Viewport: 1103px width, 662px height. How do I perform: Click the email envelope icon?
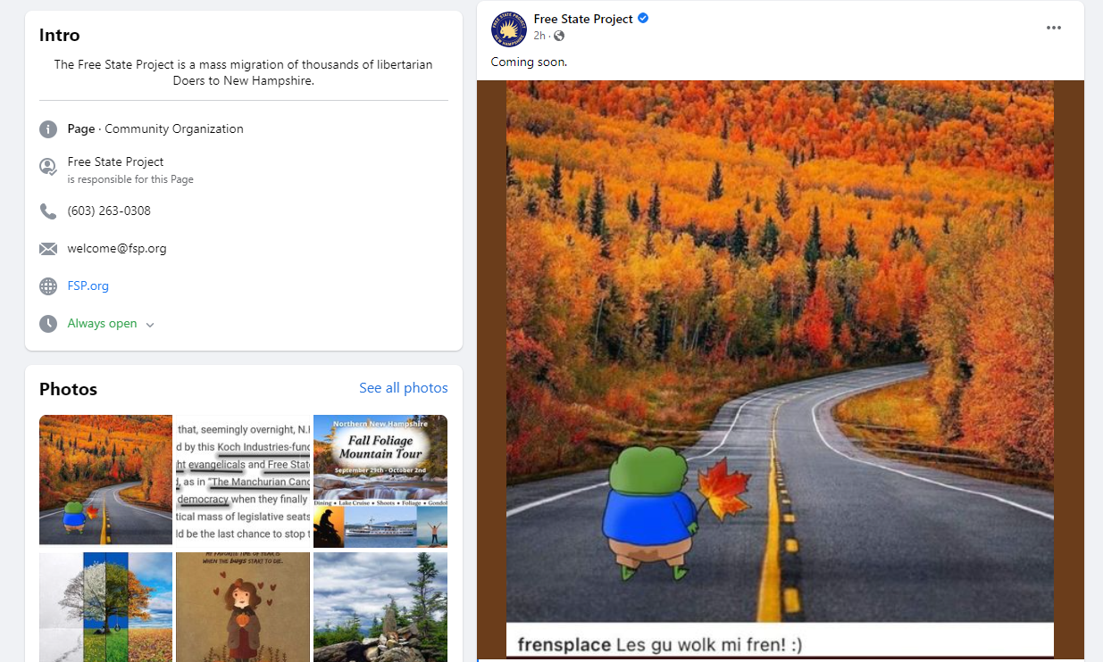48,249
